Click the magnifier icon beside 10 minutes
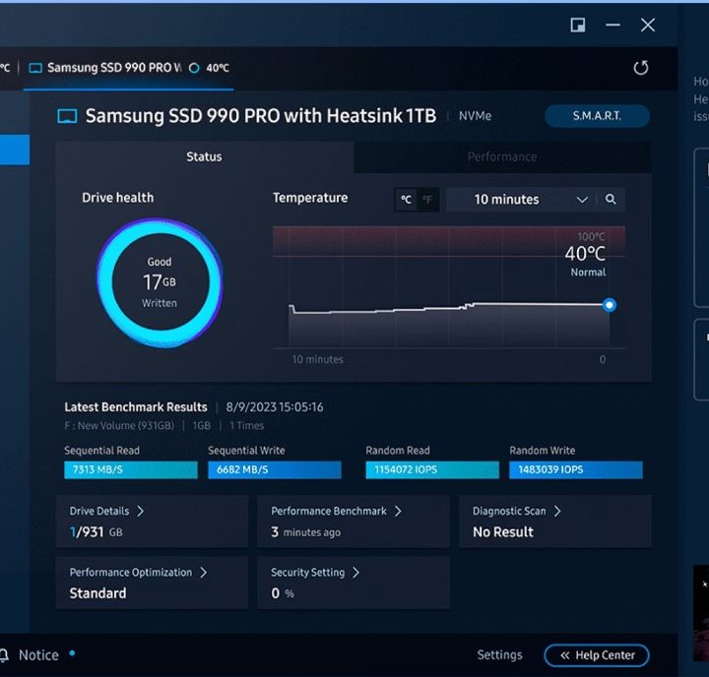 (611, 199)
